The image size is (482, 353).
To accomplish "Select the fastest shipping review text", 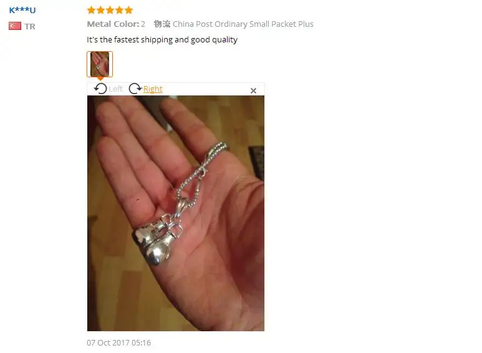I will (x=162, y=40).
